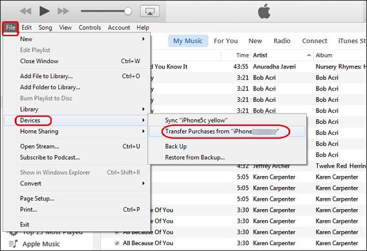Switch to the For You tab
The width and height of the screenshot is (367, 251).
(x=225, y=41)
